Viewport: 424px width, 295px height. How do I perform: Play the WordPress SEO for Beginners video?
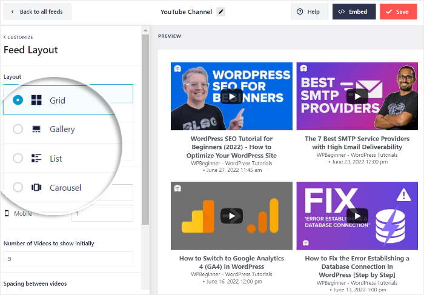point(232,96)
